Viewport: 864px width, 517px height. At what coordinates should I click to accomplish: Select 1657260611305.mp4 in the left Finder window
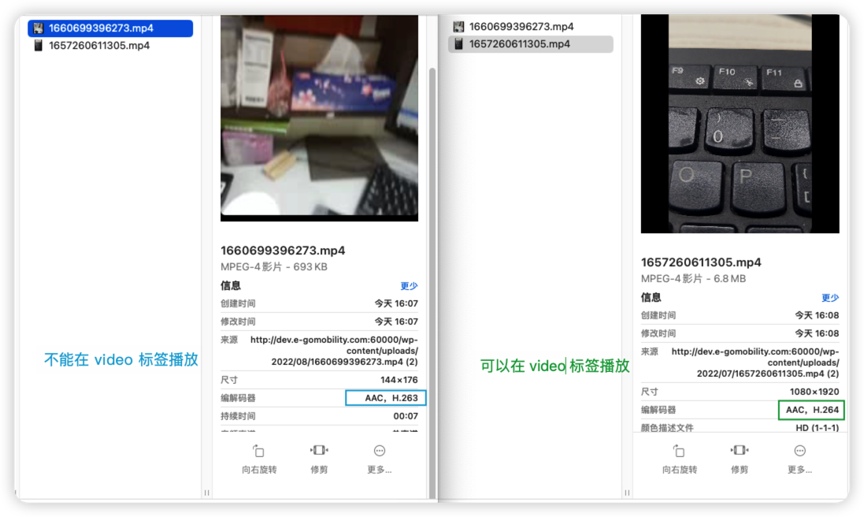point(99,45)
